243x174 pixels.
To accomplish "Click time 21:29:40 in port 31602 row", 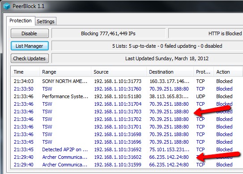I will [24, 157].
